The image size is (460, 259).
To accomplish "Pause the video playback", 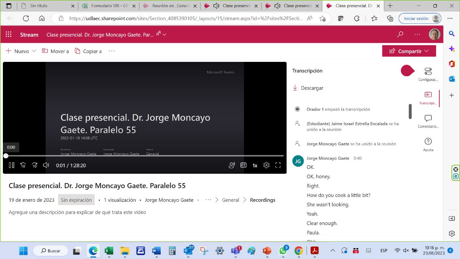I will (x=11, y=165).
